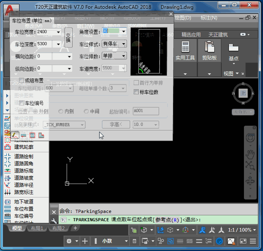263x251 pixels.
Task: Open the 纵向边距 dropdown
Action: 69,69
